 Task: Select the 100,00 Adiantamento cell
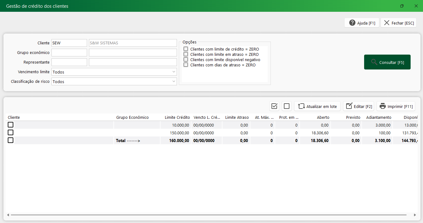[377, 133]
